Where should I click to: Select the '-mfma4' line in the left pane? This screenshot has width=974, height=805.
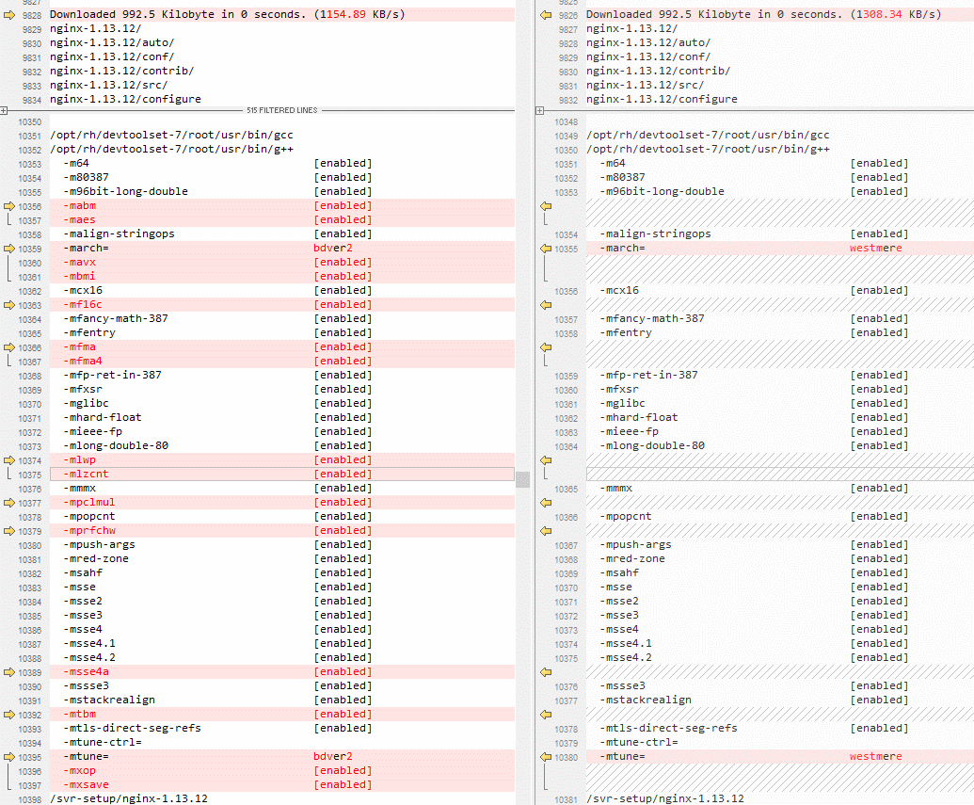point(282,362)
